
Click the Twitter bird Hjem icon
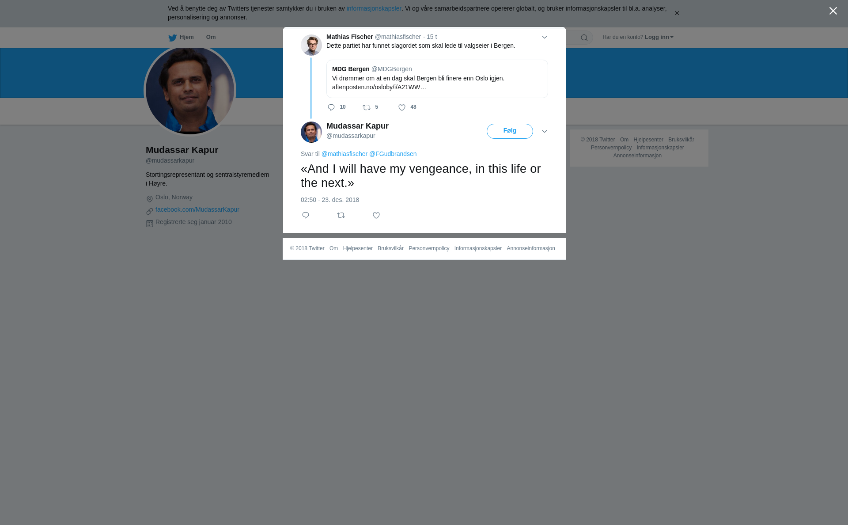click(172, 38)
